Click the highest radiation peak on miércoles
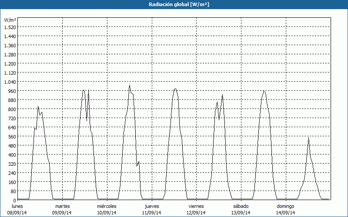The image size is (348, 217). [129, 85]
